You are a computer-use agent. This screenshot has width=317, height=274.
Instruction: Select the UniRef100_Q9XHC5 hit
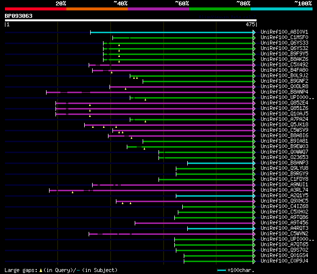click(x=284, y=201)
